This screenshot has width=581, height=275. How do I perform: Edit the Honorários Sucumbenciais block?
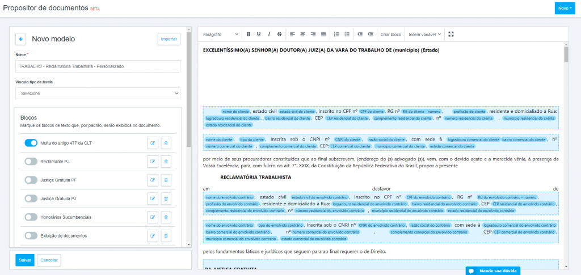click(x=153, y=217)
